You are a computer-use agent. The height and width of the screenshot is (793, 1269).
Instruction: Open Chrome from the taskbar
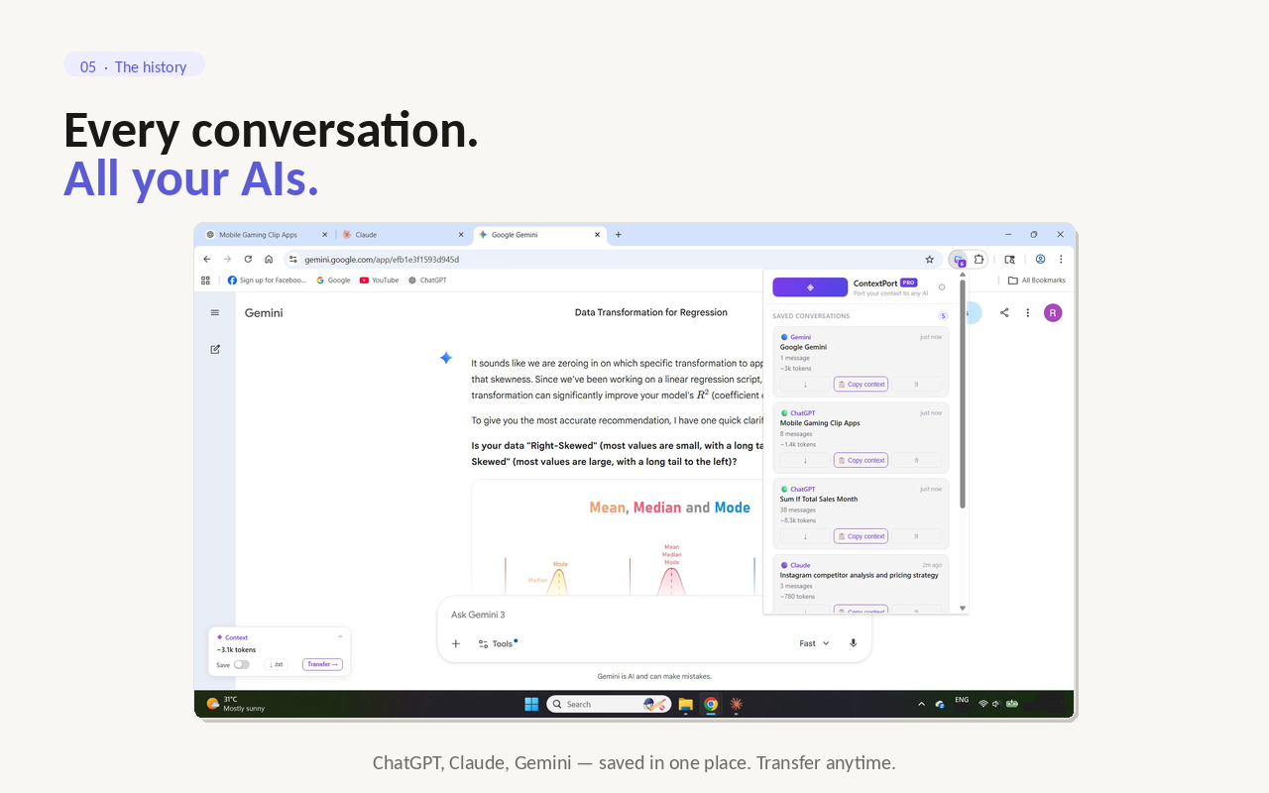pyautogui.click(x=711, y=704)
